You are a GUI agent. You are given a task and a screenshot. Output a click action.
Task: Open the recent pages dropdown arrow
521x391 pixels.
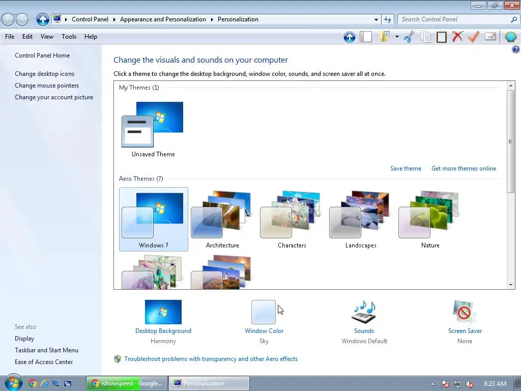pyautogui.click(x=32, y=20)
